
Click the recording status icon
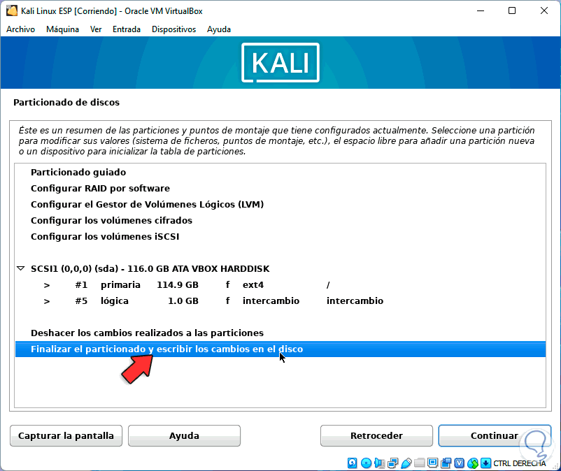coord(446,463)
